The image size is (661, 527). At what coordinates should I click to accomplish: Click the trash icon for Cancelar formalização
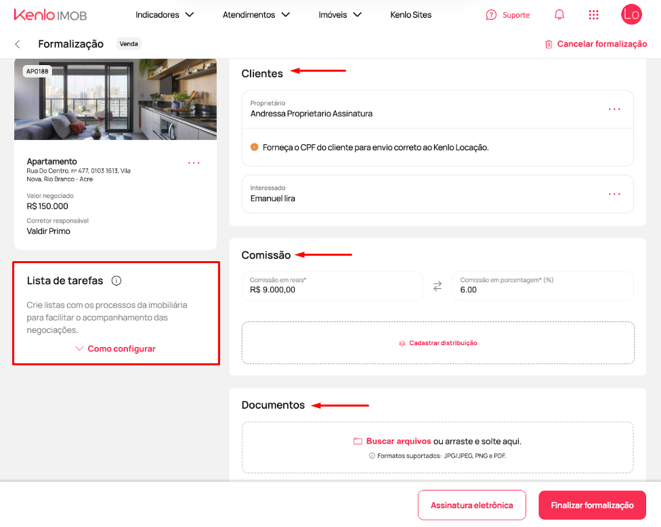[549, 44]
